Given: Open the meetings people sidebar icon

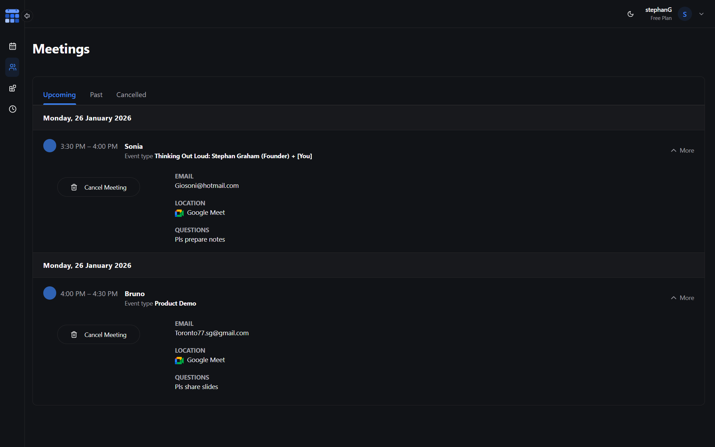Looking at the screenshot, I should click(13, 67).
